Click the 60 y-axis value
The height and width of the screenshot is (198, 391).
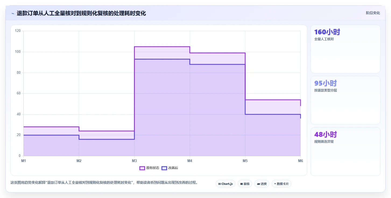19,93
